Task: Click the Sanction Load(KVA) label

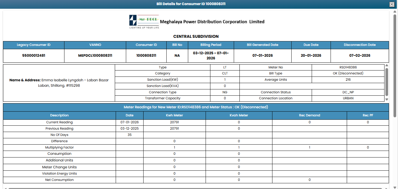Action: [x=163, y=86]
